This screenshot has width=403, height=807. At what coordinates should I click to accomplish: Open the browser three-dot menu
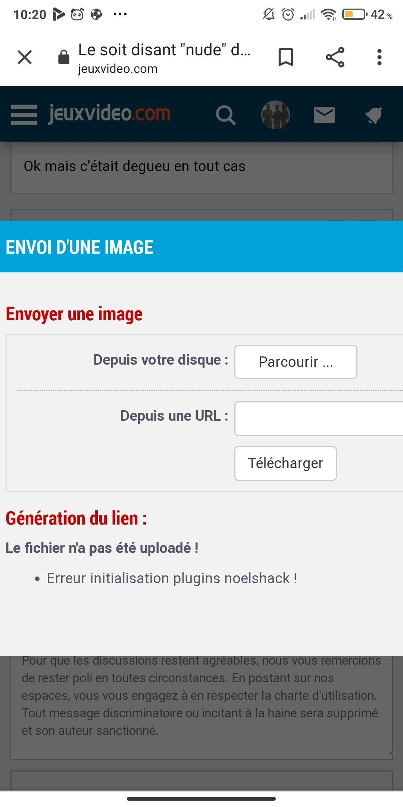pyautogui.click(x=379, y=58)
